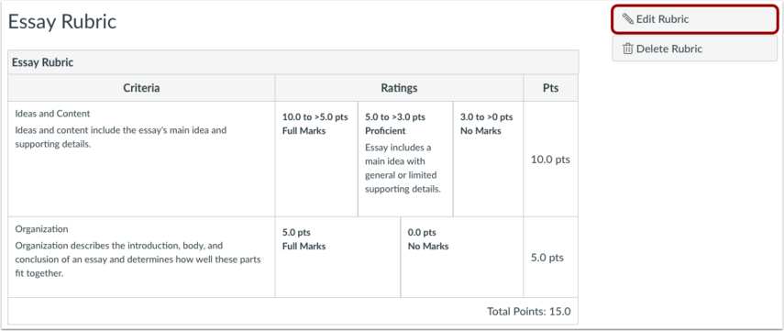The height and width of the screenshot is (331, 784).
Task: Choose the 5.0 pts Full Marks rating
Action: [x=337, y=257]
